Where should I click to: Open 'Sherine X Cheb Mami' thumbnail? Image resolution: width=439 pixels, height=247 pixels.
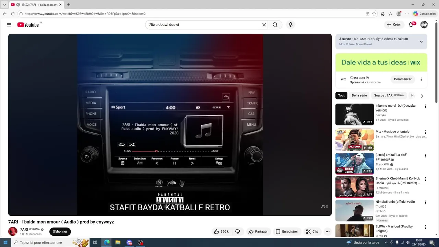[355, 187]
